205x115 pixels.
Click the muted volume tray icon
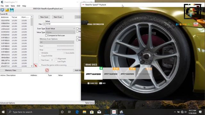(186, 112)
